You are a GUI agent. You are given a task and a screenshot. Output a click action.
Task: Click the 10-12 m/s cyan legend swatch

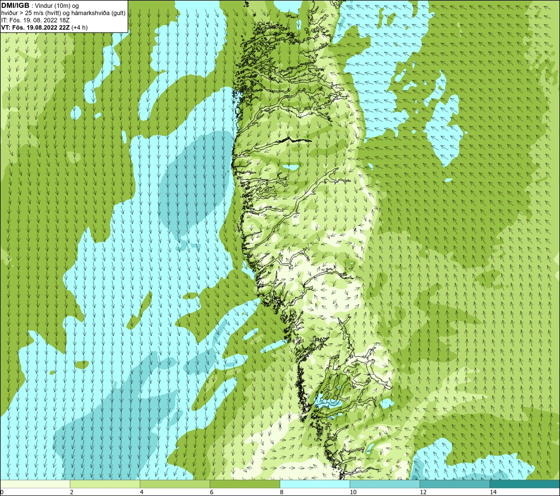tap(385, 484)
